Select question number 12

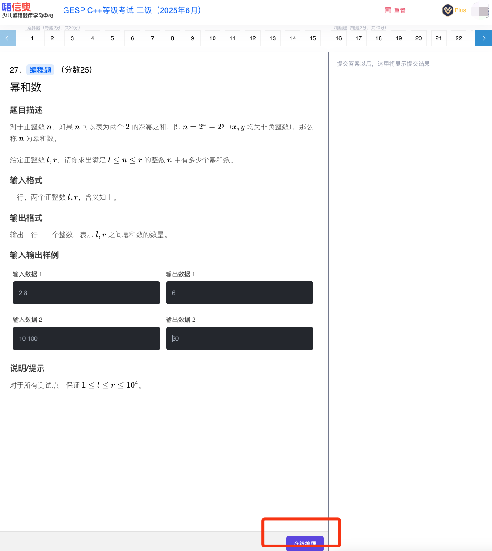coord(253,38)
